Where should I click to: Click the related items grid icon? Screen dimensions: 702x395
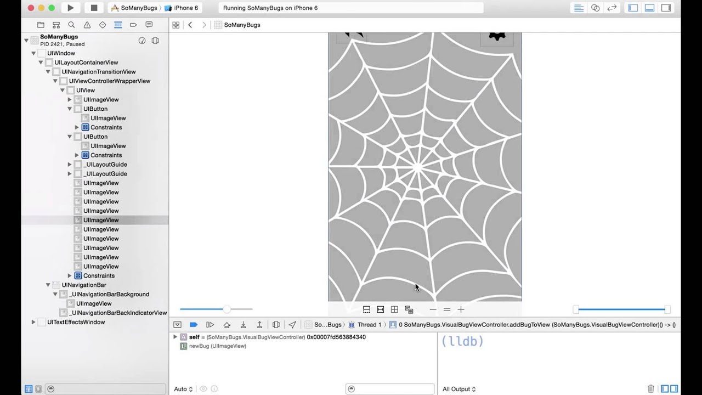[176, 25]
